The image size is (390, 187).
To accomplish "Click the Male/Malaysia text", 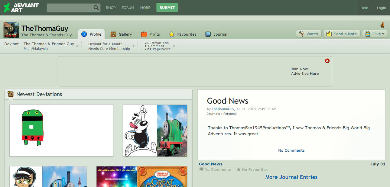I will [36, 49].
